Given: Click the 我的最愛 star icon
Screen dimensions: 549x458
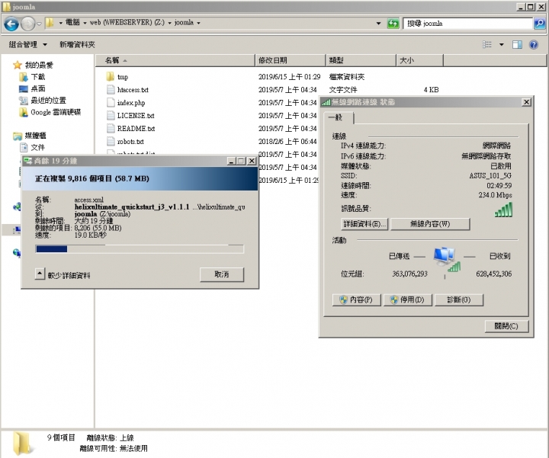Looking at the screenshot, I should (17, 65).
